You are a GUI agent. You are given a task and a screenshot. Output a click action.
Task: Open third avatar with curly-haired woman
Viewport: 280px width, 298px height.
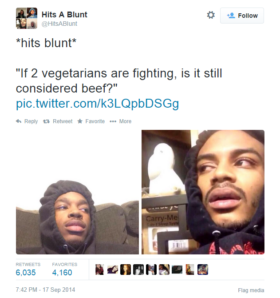click(126, 270)
